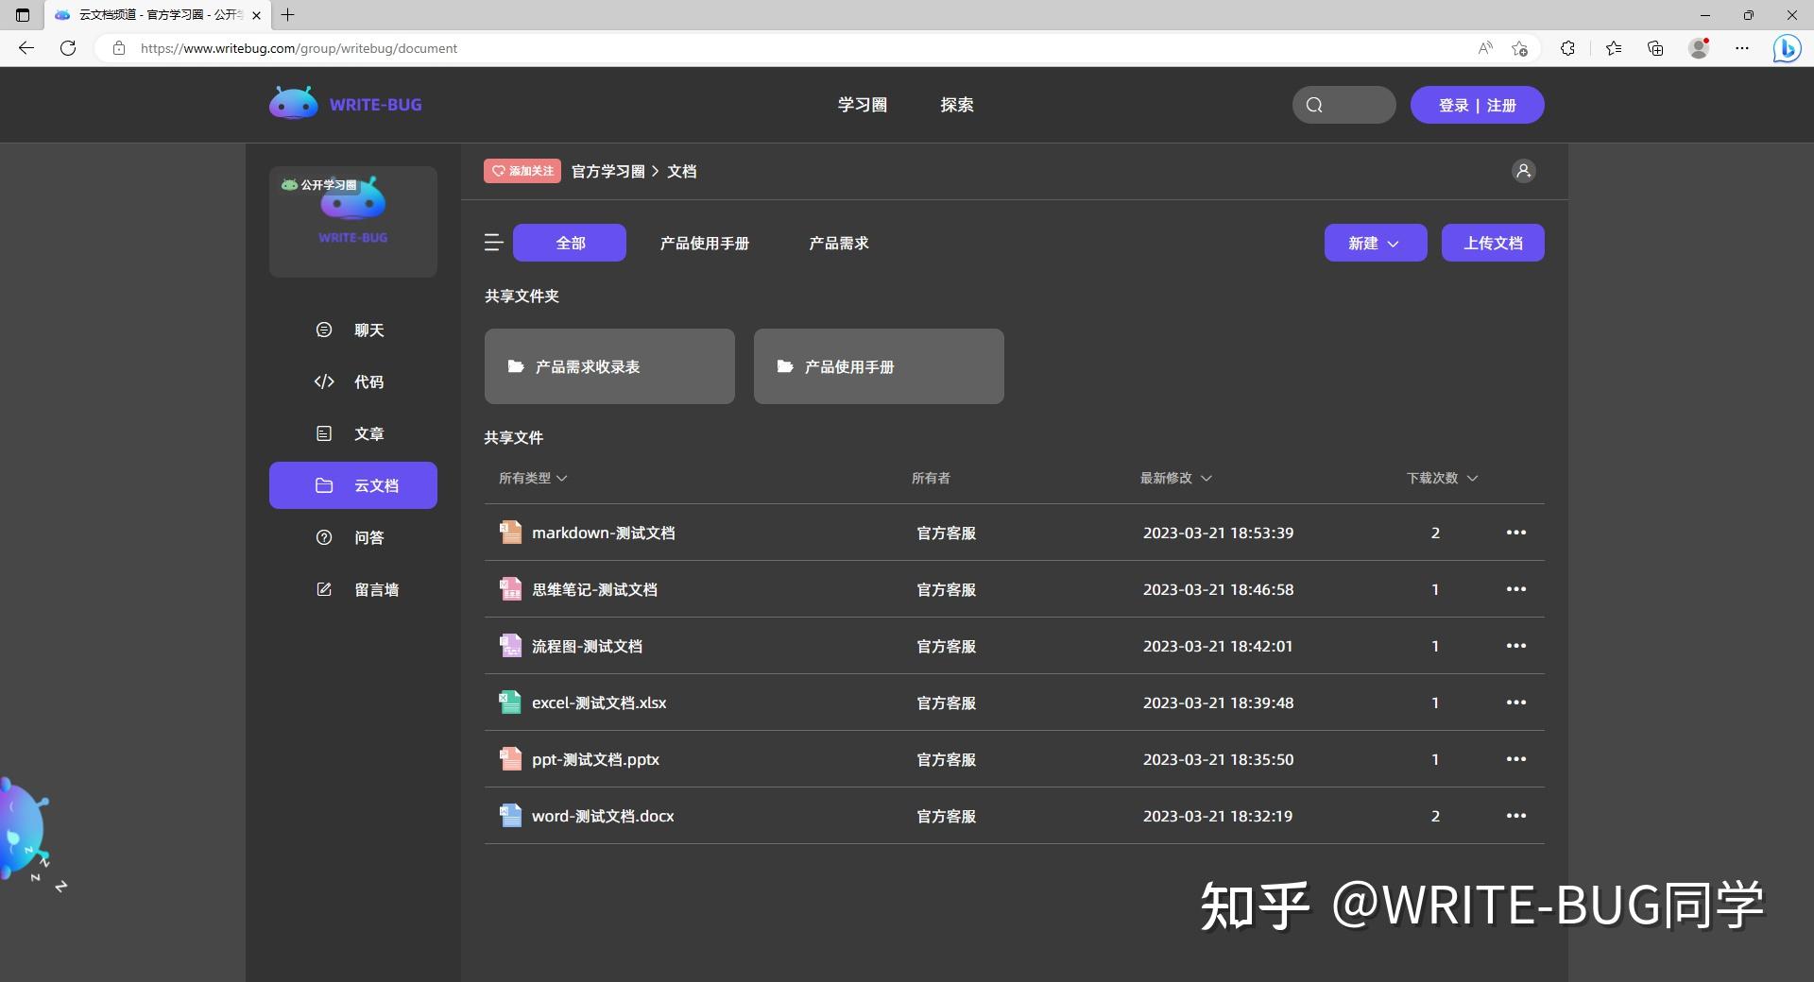Click the search magnifier icon
This screenshot has height=982, width=1814.
click(x=1315, y=105)
